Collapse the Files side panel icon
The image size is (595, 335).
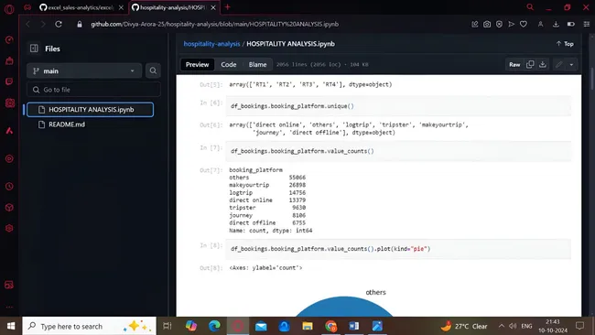[x=34, y=49]
